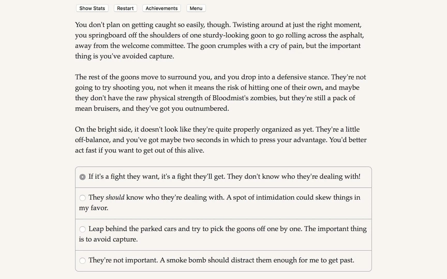Image resolution: width=447 pixels, height=279 pixels.
Task: Click the currently selected fight radio circle
Action: tap(82, 177)
